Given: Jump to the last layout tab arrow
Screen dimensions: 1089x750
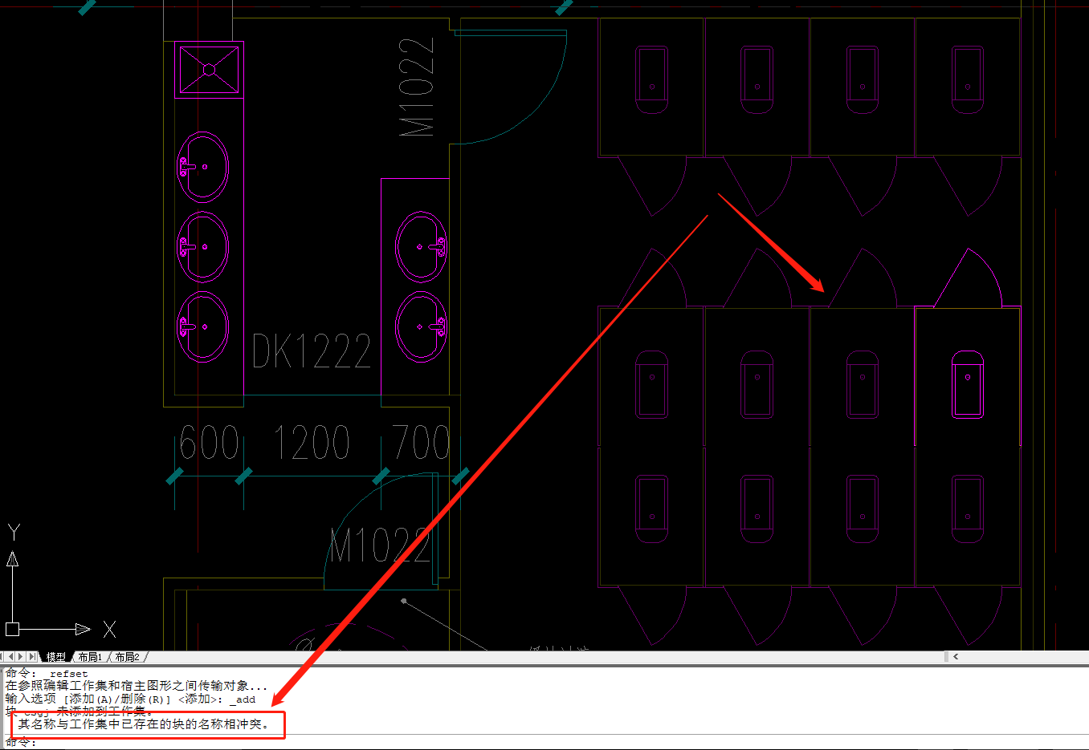Looking at the screenshot, I should pos(31,657).
